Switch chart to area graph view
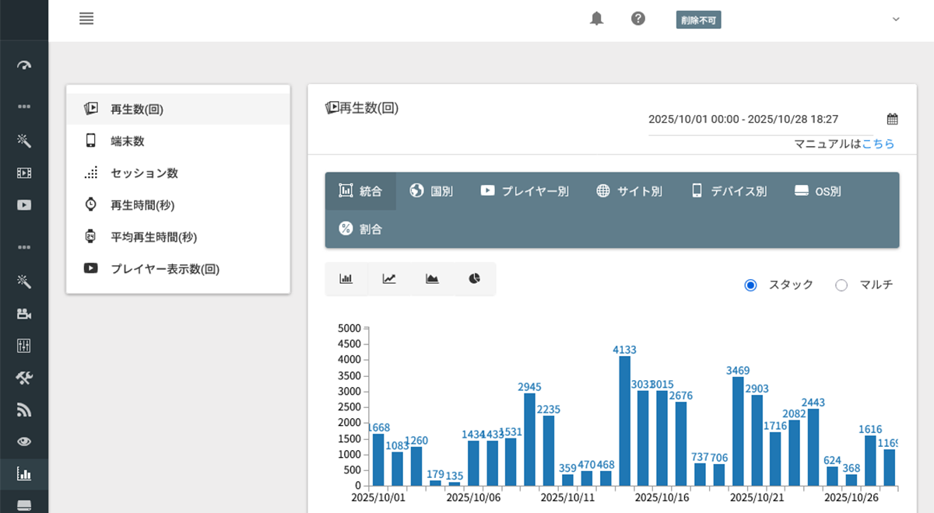The height and width of the screenshot is (513, 934). 432,278
